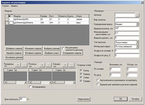145x105 pixels.
Task: Click minus button for Полосы
Action: (49, 65)
